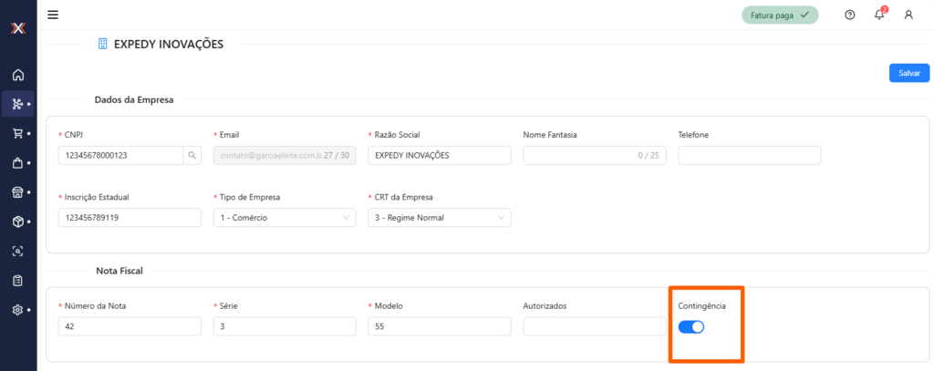Screen dimensions: 934x371
Task: Open the hamburger menu at top left
Action: click(53, 15)
